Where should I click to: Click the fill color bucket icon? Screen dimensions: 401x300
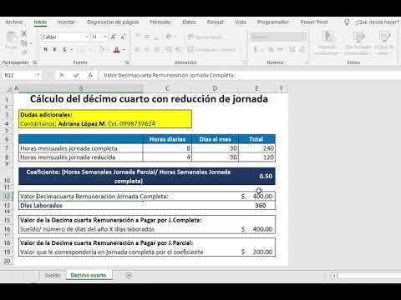pos(102,50)
